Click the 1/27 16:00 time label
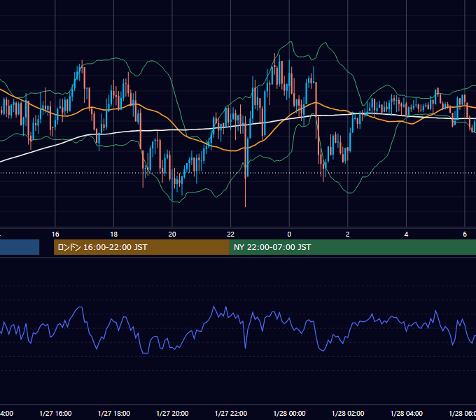 click(x=55, y=413)
